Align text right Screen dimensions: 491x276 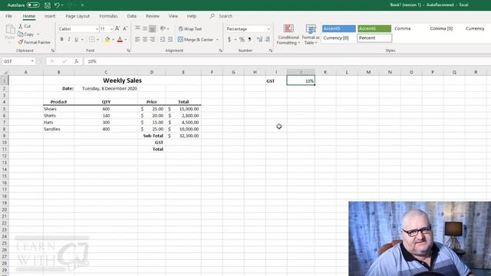click(152, 39)
